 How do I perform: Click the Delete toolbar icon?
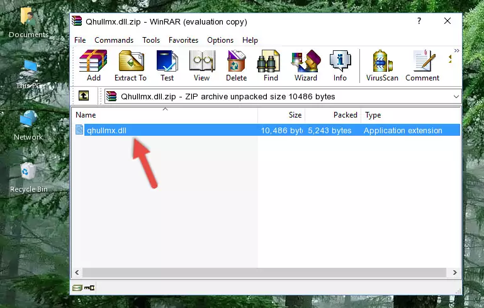pos(236,65)
